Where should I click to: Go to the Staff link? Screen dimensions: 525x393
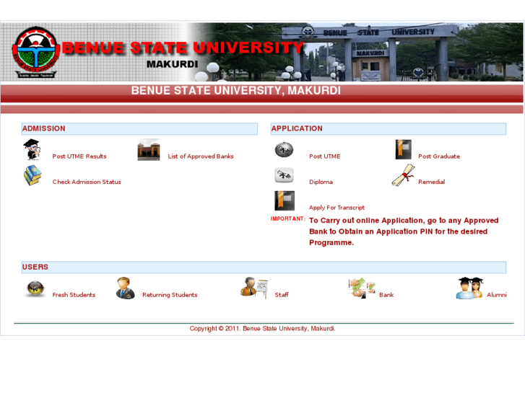pyautogui.click(x=282, y=295)
